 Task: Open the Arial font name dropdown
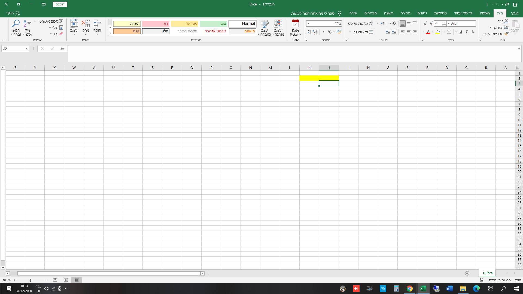(449, 24)
